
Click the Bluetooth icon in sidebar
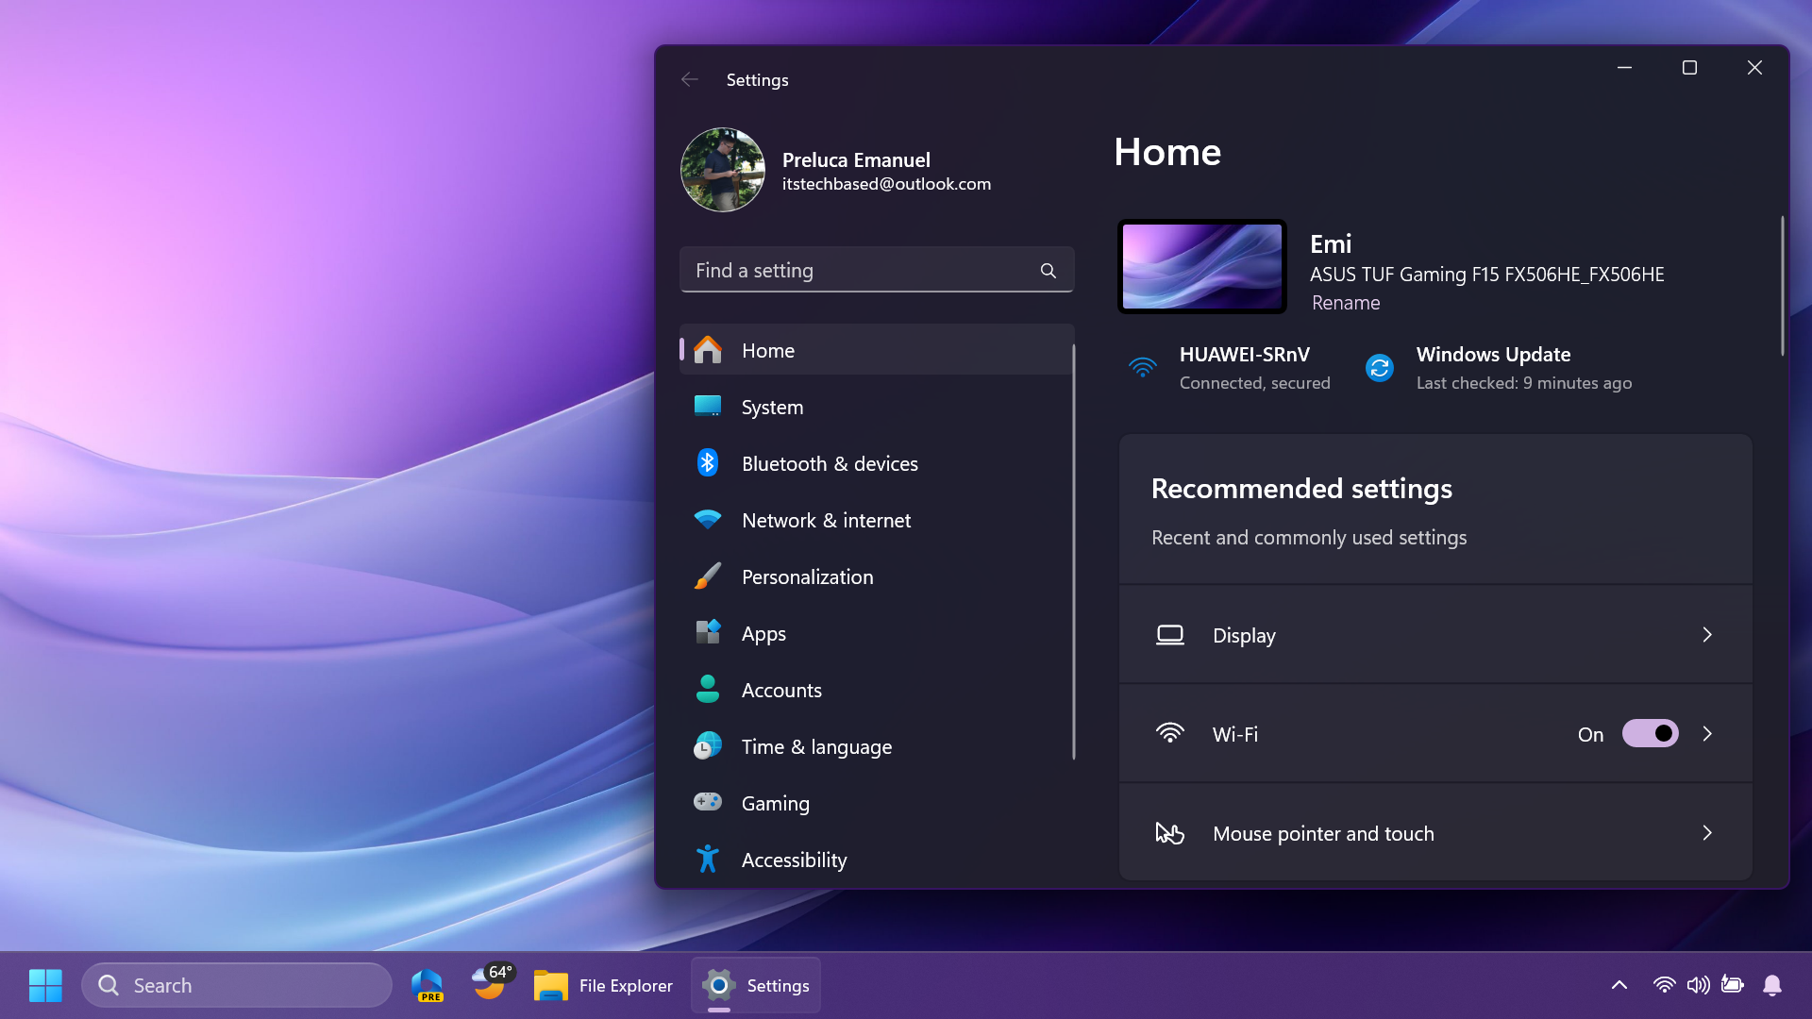(x=708, y=463)
